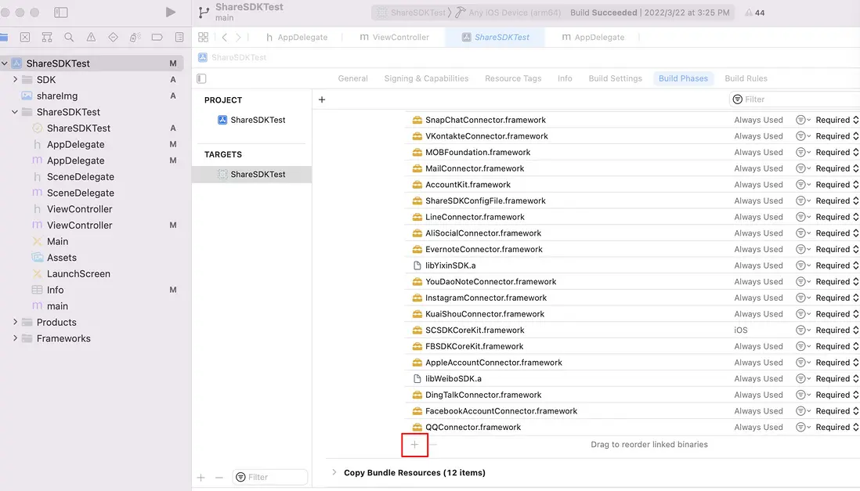Change Required status for AccountKit.framework
The height and width of the screenshot is (491, 860).
tap(837, 184)
